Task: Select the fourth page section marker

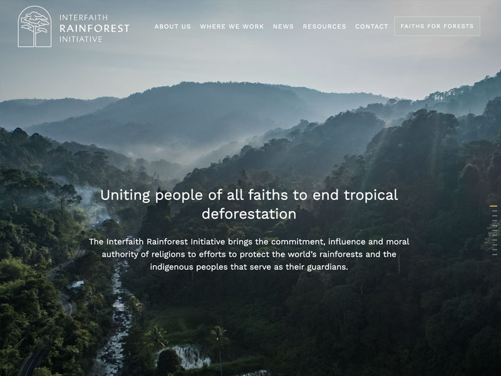Action: click(x=495, y=221)
